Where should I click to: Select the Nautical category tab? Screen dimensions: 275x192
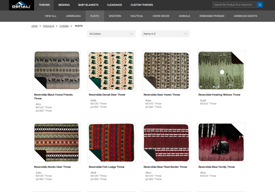point(137,16)
